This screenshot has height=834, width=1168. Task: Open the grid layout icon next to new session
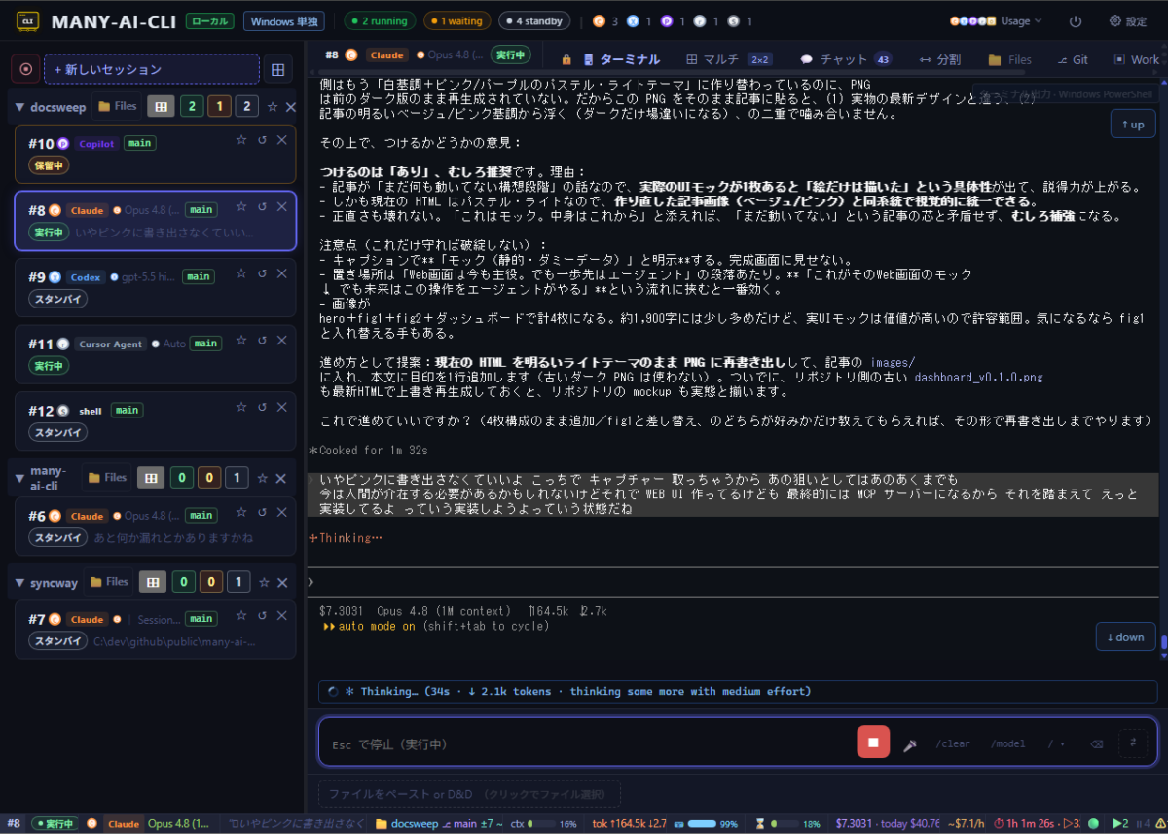coord(278,69)
